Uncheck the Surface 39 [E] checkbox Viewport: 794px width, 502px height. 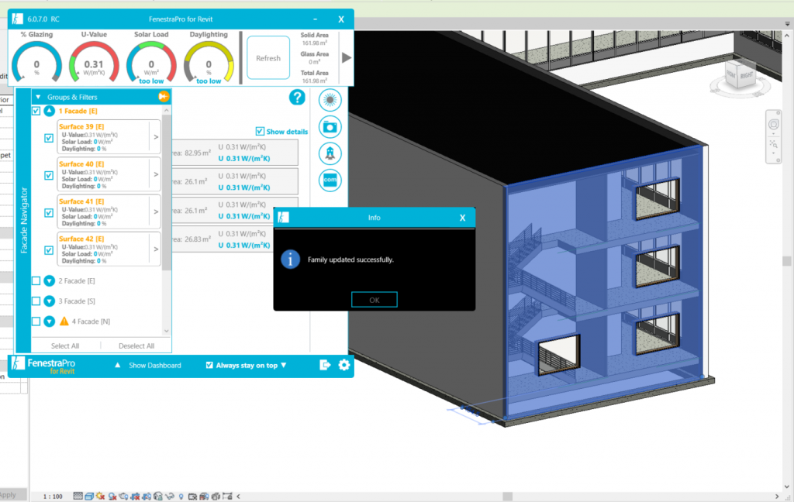tap(49, 138)
